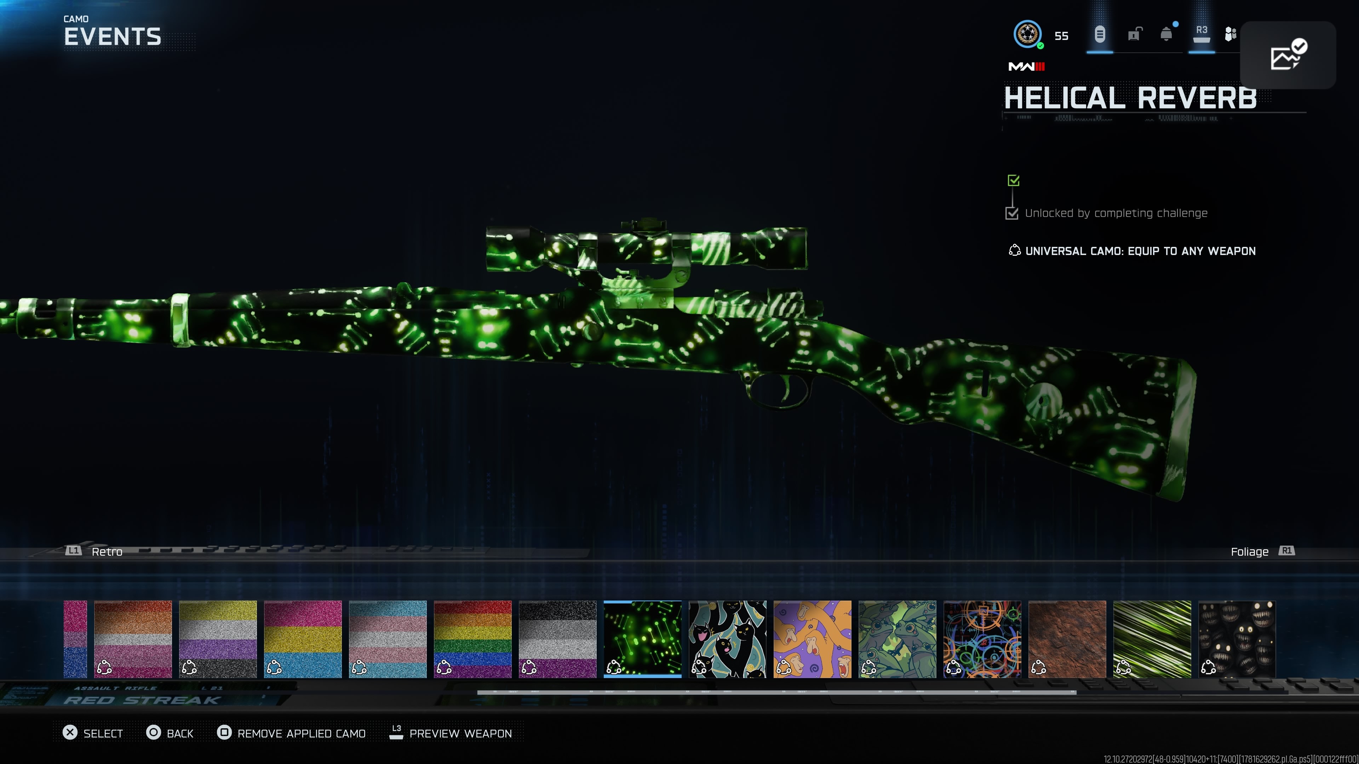The height and width of the screenshot is (764, 1359).
Task: Click universal icon on black cats camo
Action: (x=699, y=667)
